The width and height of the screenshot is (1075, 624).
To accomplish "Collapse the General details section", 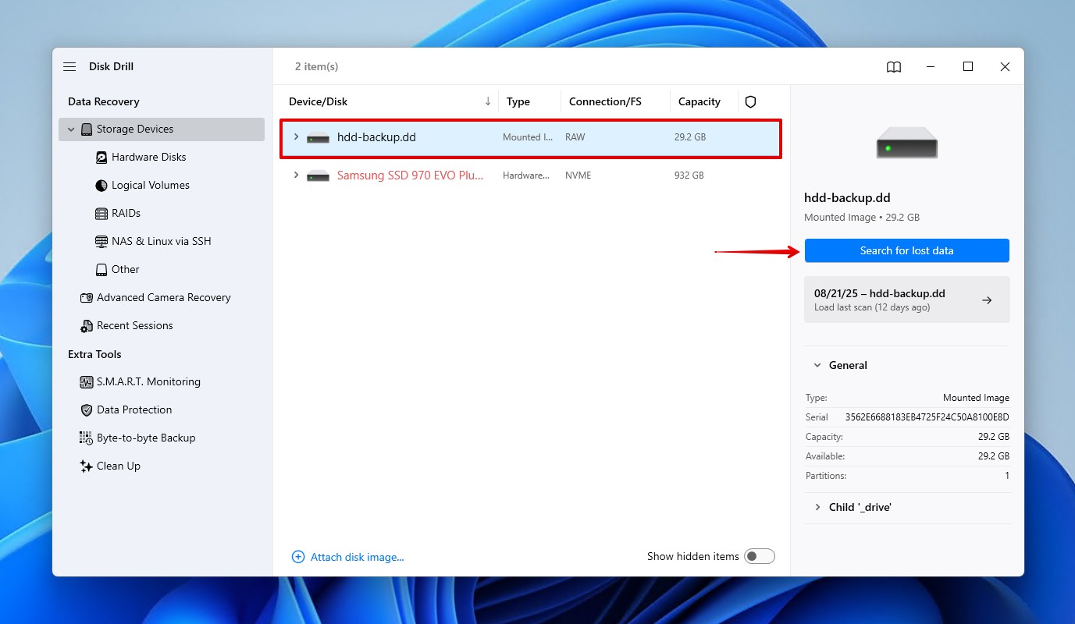I will [x=817, y=365].
